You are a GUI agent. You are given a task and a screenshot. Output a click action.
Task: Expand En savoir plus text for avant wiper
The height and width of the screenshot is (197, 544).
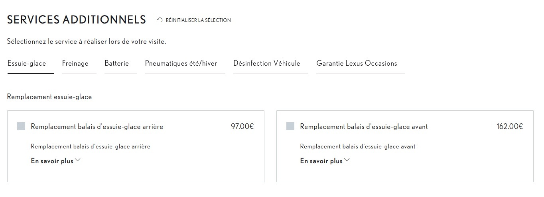pos(321,161)
